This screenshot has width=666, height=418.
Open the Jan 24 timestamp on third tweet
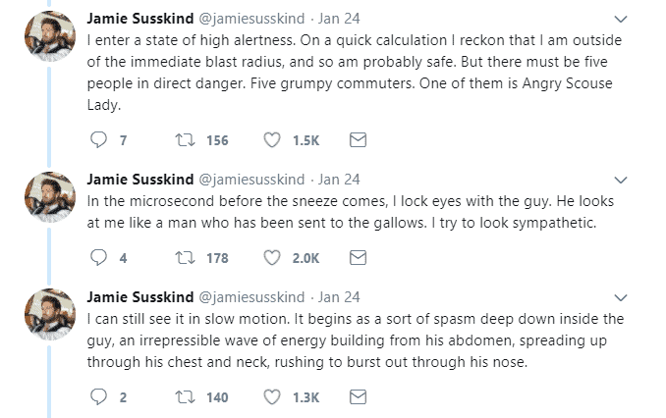339,297
